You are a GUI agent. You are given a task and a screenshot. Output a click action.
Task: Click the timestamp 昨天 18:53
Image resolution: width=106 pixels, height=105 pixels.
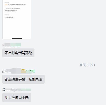tap(87, 65)
